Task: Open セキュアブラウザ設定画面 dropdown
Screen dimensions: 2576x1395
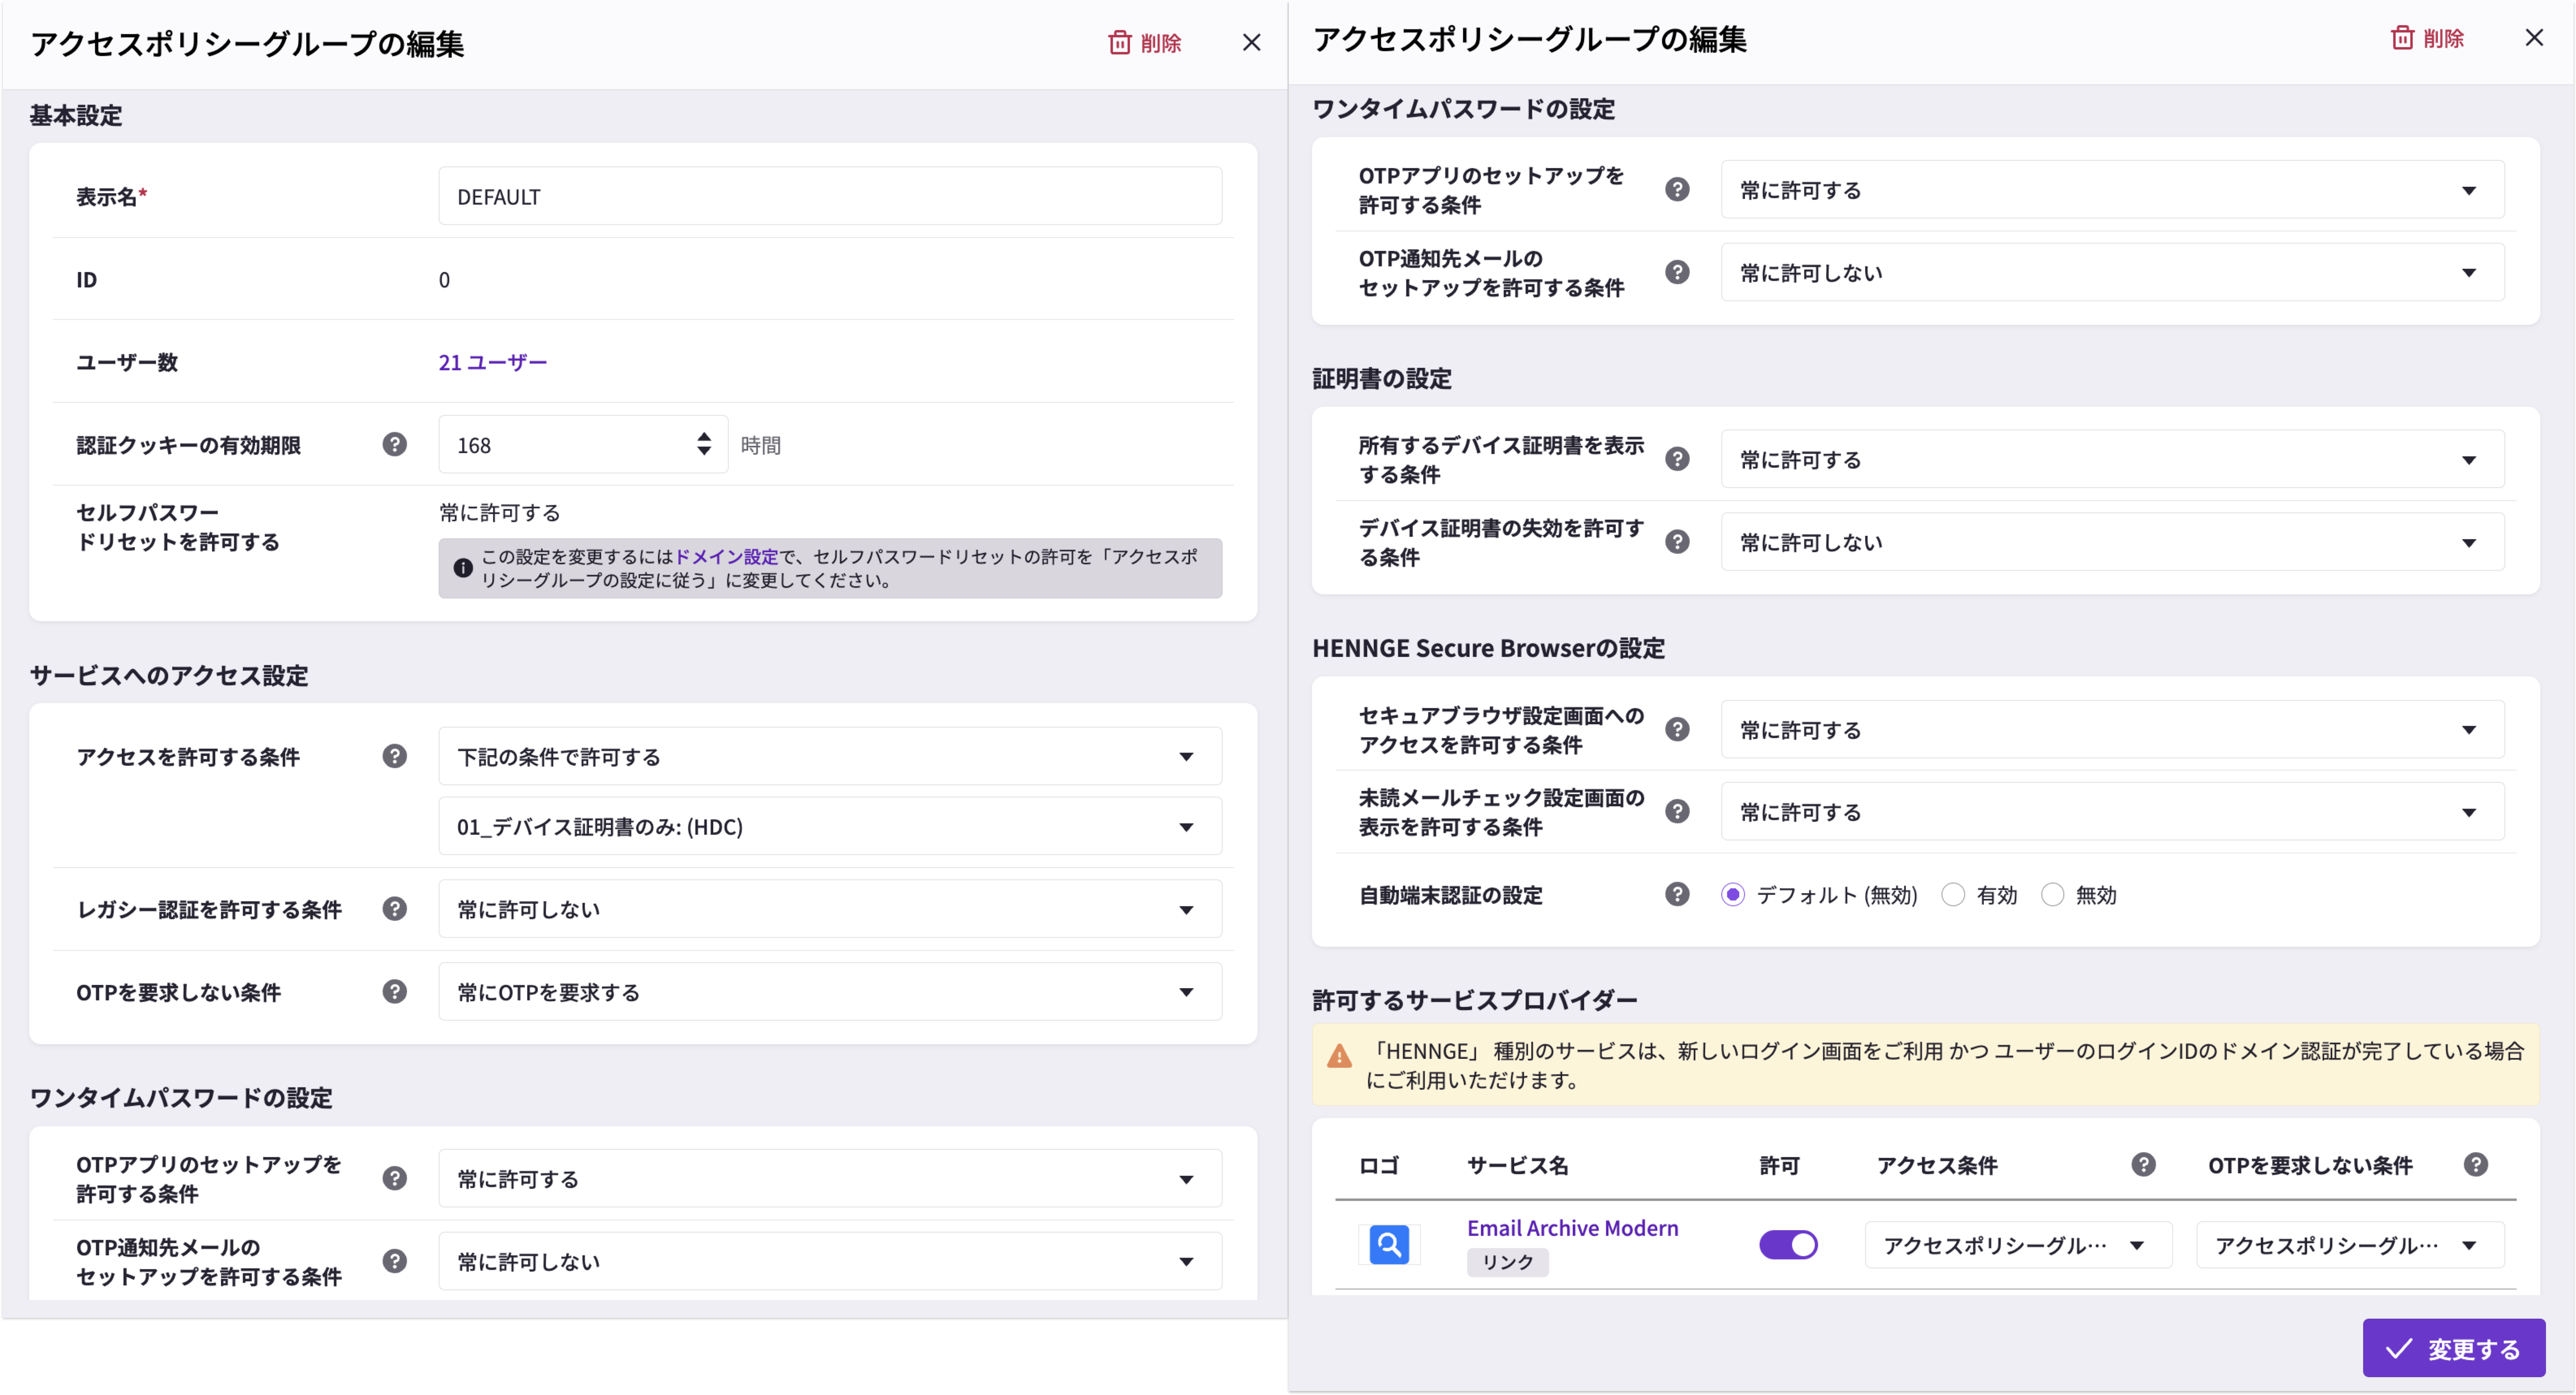Action: [2112, 730]
